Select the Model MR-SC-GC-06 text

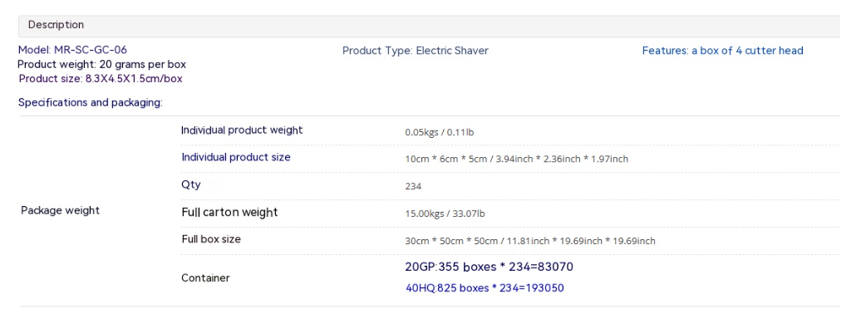click(72, 50)
